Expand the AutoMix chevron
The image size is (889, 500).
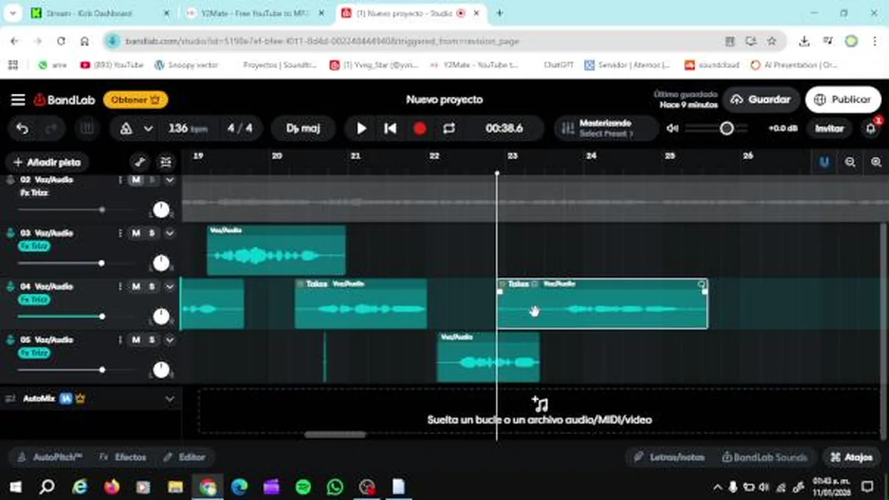click(170, 399)
